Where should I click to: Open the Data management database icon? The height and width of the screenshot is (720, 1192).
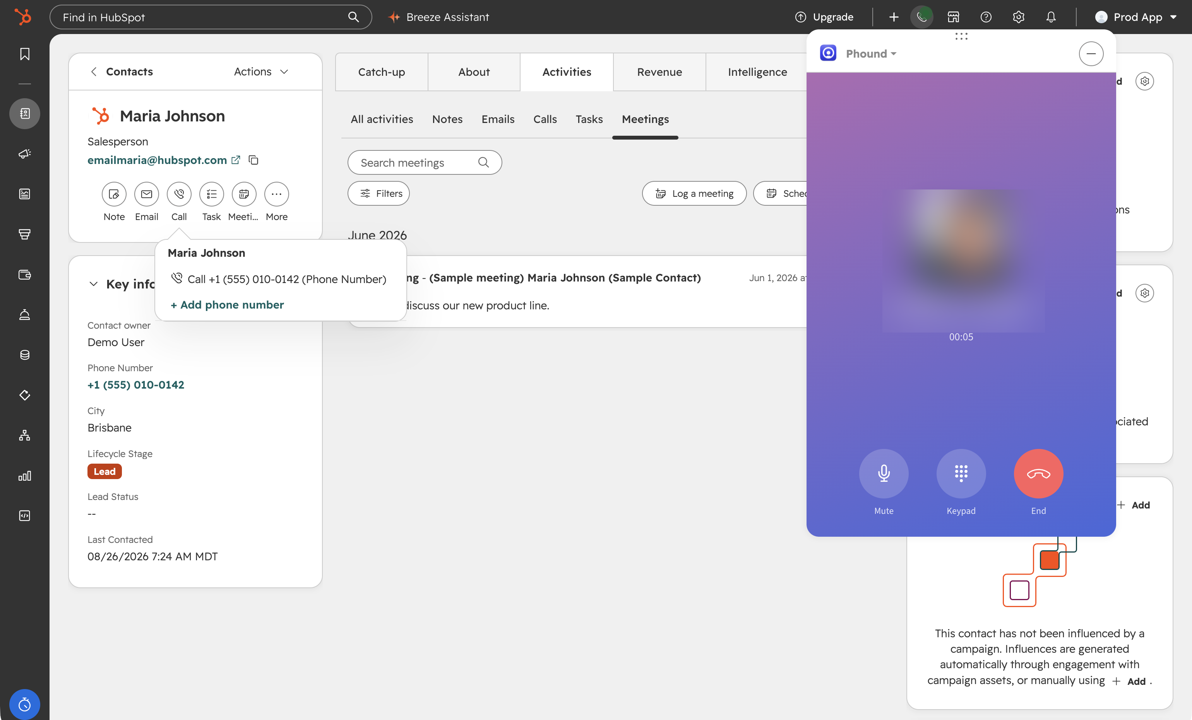(x=25, y=355)
